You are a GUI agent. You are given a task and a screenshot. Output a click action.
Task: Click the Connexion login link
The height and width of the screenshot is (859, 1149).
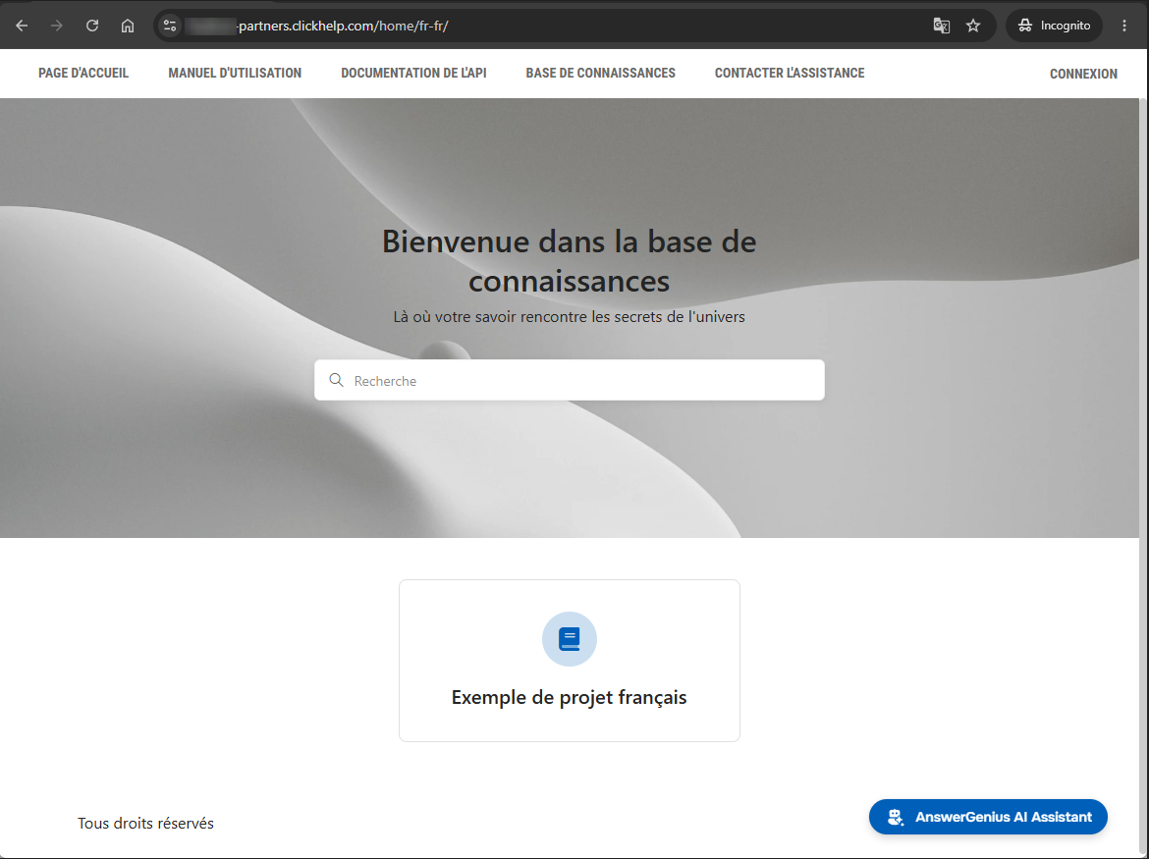1083,74
